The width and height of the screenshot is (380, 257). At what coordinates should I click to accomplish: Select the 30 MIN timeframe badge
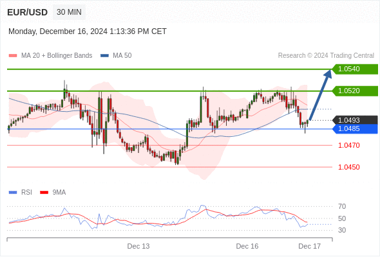(69, 12)
